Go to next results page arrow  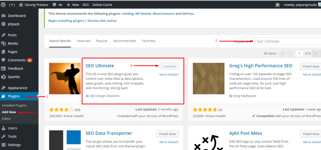tap(315, 54)
